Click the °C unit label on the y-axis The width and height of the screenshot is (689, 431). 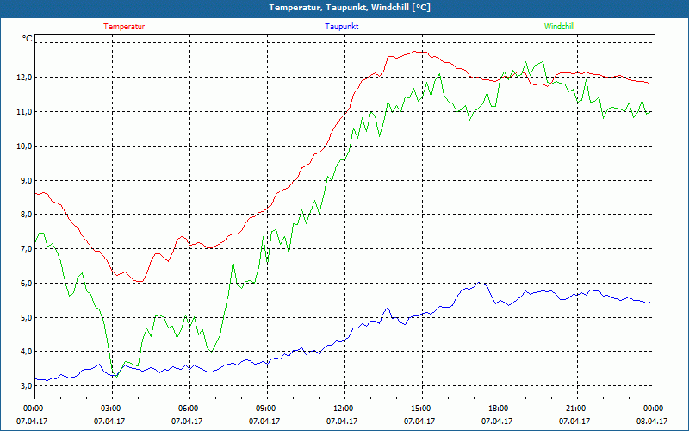(27, 39)
